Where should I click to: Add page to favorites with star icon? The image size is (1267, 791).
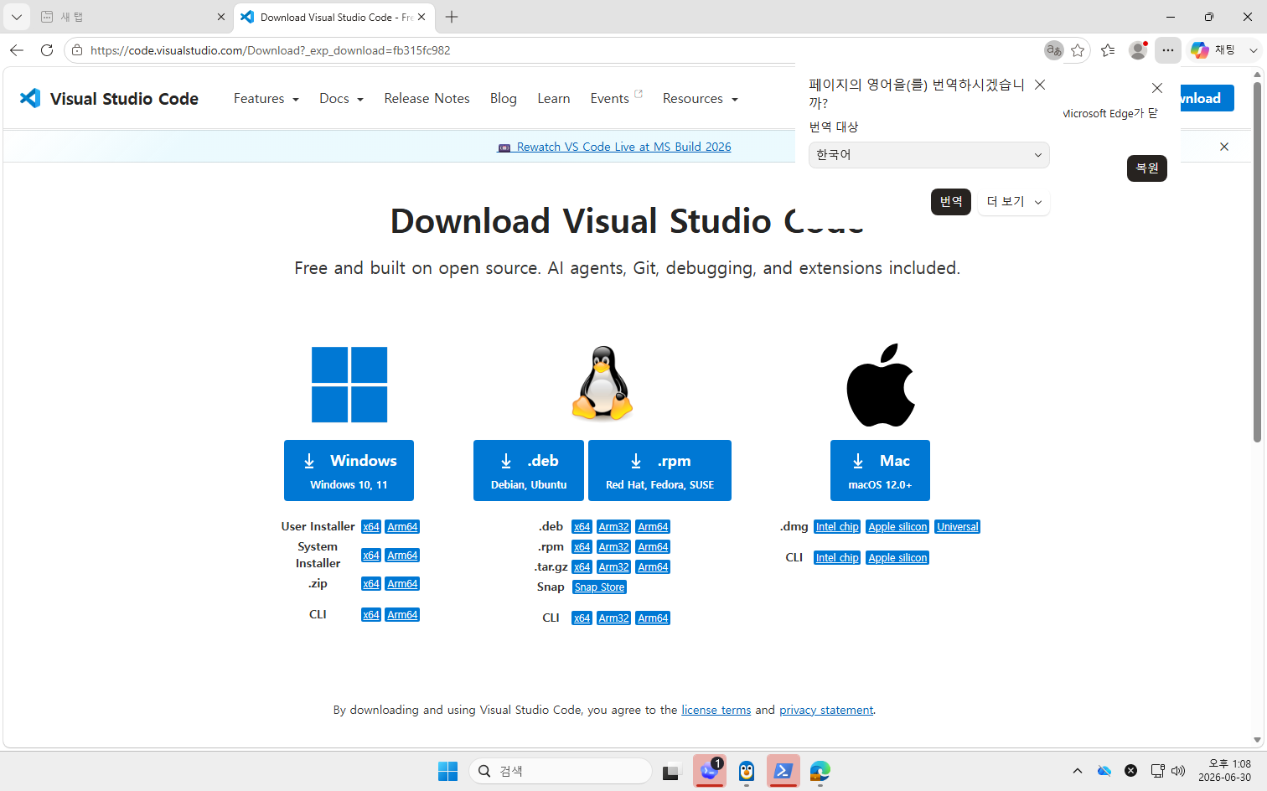1078,50
